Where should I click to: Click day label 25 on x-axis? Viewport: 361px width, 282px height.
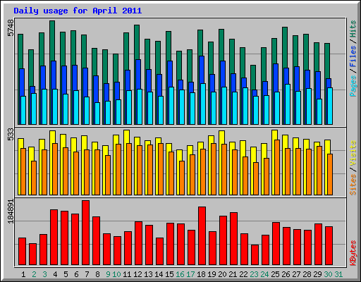click(x=275, y=274)
